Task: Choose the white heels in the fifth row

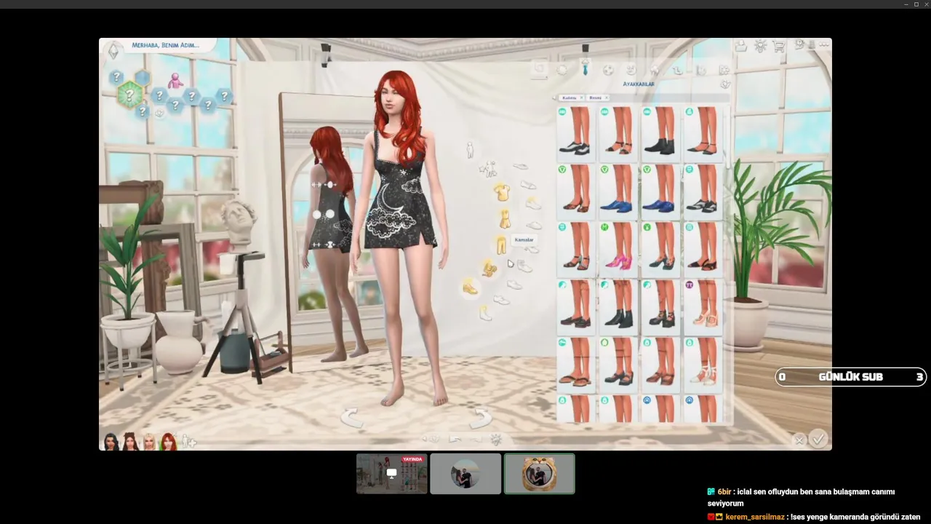Action: (703, 365)
